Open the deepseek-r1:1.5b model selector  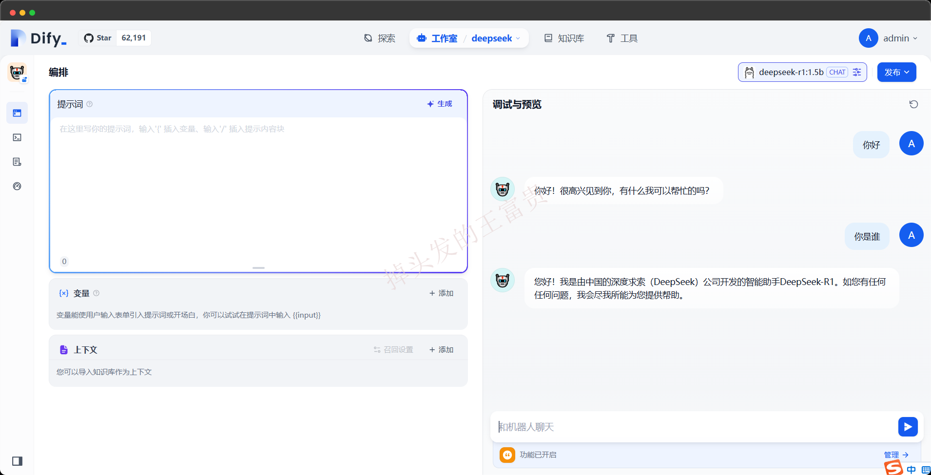802,72
